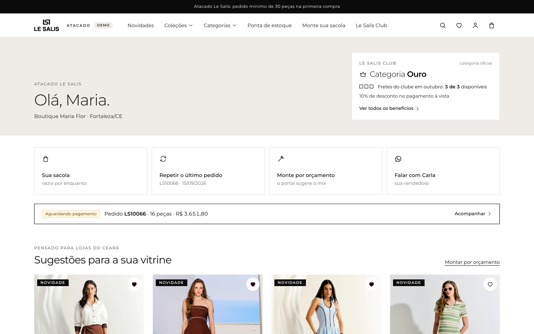Open the Novidades menu item
534x334 pixels.
pyautogui.click(x=141, y=25)
